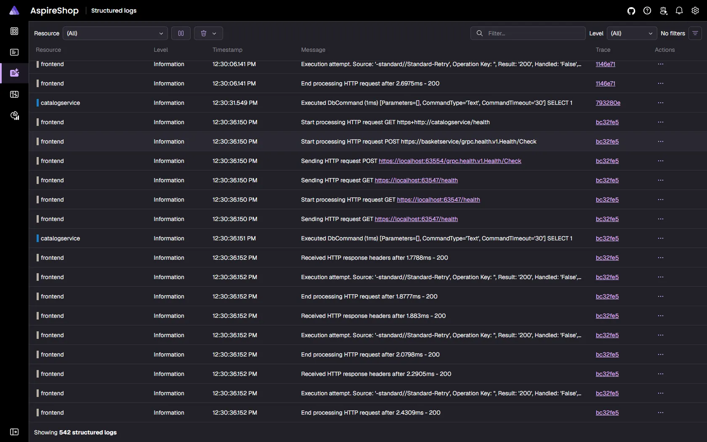Open the settings gear icon
Image resolution: width=707 pixels, height=442 pixels.
(x=695, y=11)
